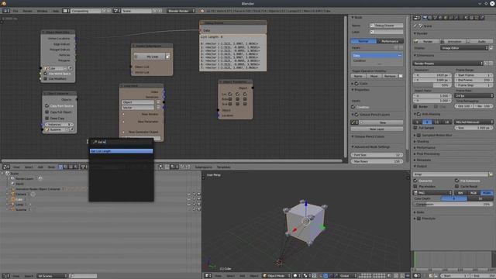Click the Vector field in Loop Input node
The width and height of the screenshot is (496, 279).
pos(138,108)
